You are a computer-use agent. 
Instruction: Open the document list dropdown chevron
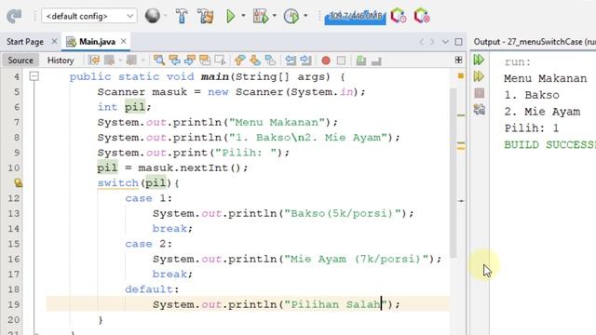(445, 41)
